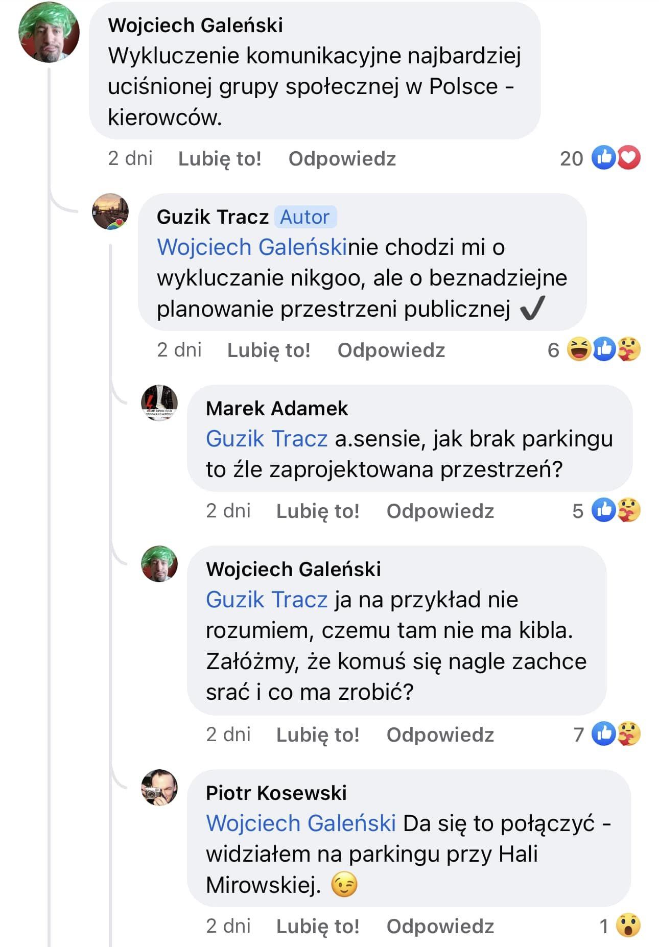Open the 'Wojciech Galeński' mention in Guzik Tracz's reply
Screen dimensions: 659x947
tap(252, 247)
